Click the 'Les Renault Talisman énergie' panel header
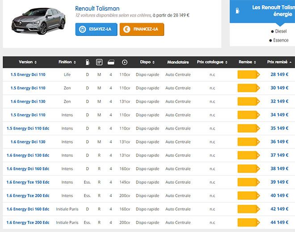The width and height of the screenshot is (295, 232). [262, 11]
